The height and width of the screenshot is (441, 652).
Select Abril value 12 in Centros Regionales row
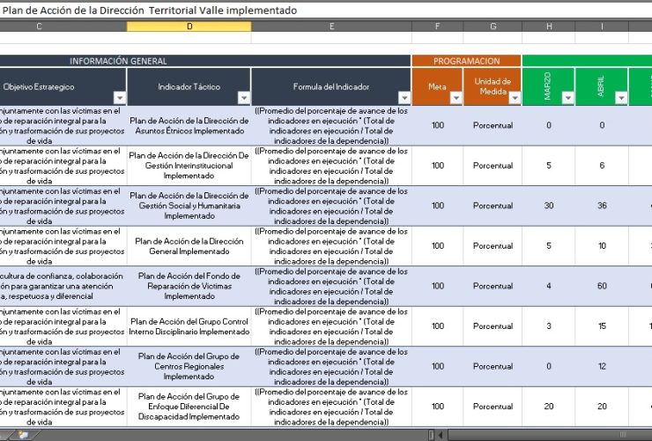pyautogui.click(x=602, y=366)
